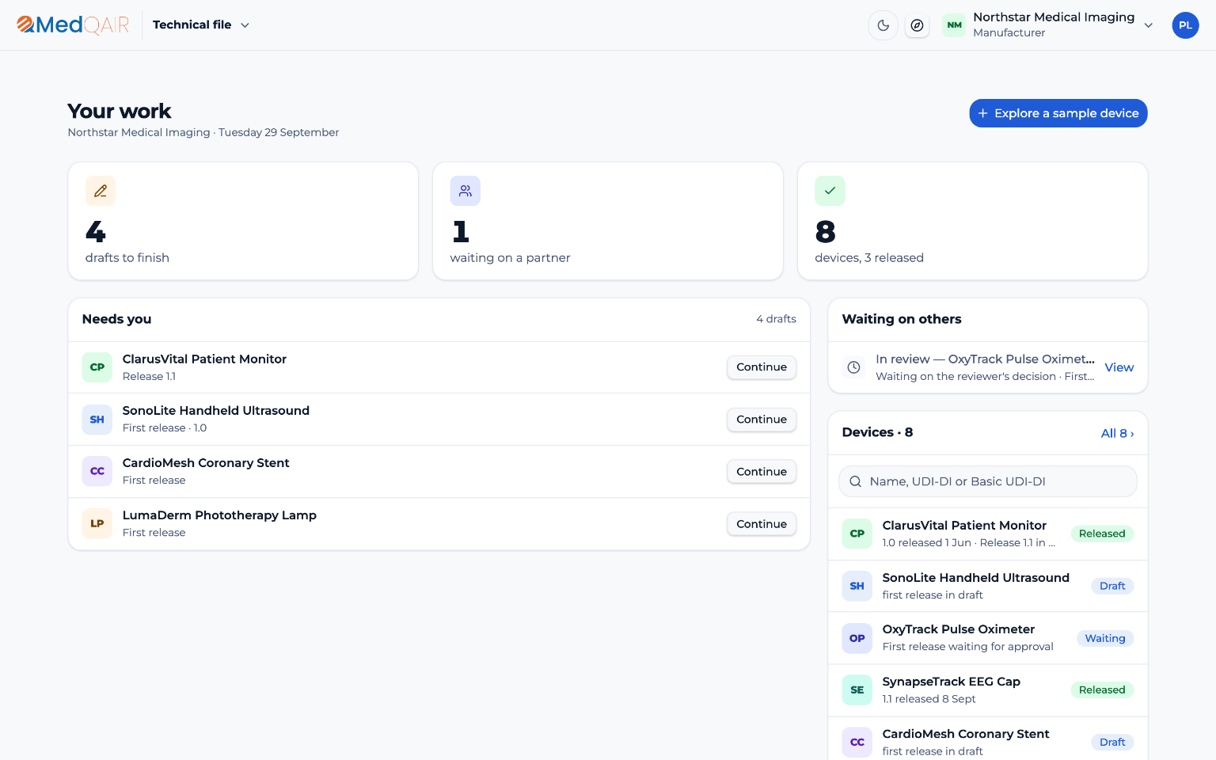Click the people icon on partner card
The height and width of the screenshot is (760, 1216).
coord(465,191)
